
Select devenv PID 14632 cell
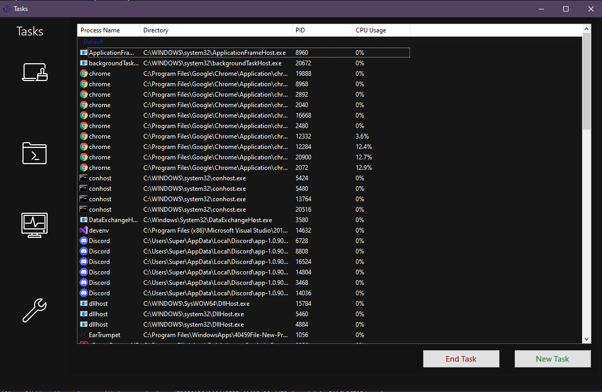click(303, 230)
